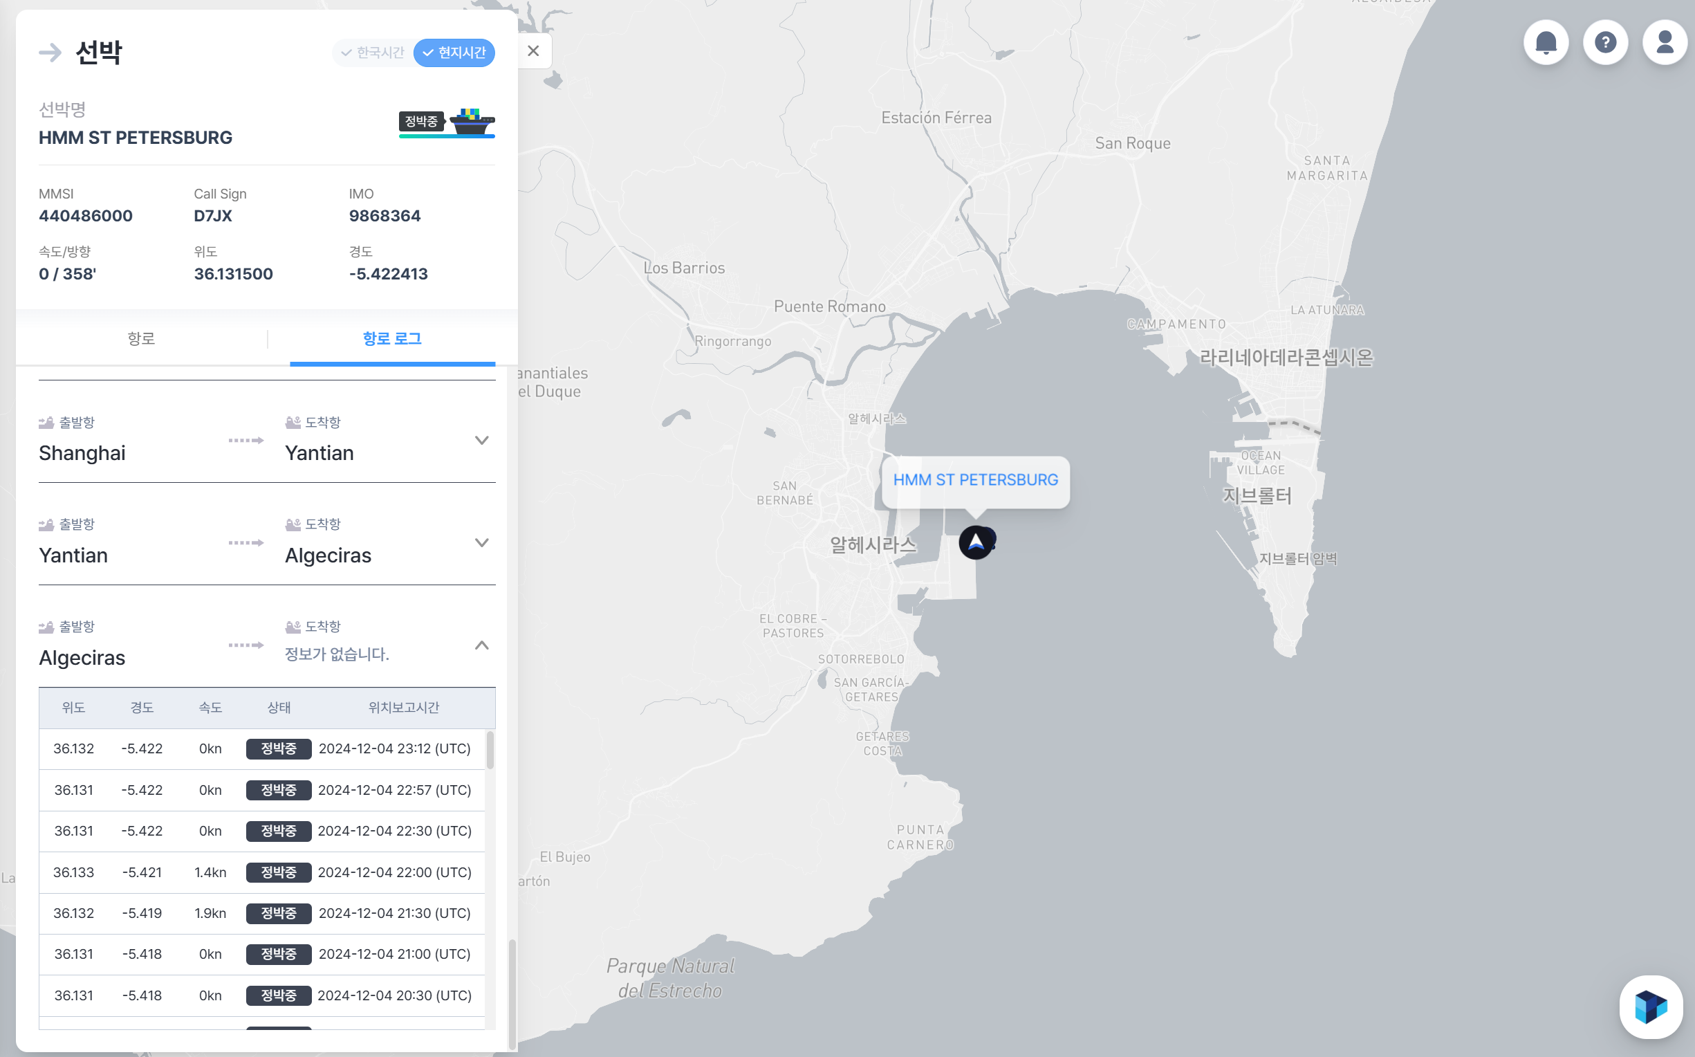The width and height of the screenshot is (1695, 1057).
Task: Open the user profile icon
Action: coord(1665,43)
